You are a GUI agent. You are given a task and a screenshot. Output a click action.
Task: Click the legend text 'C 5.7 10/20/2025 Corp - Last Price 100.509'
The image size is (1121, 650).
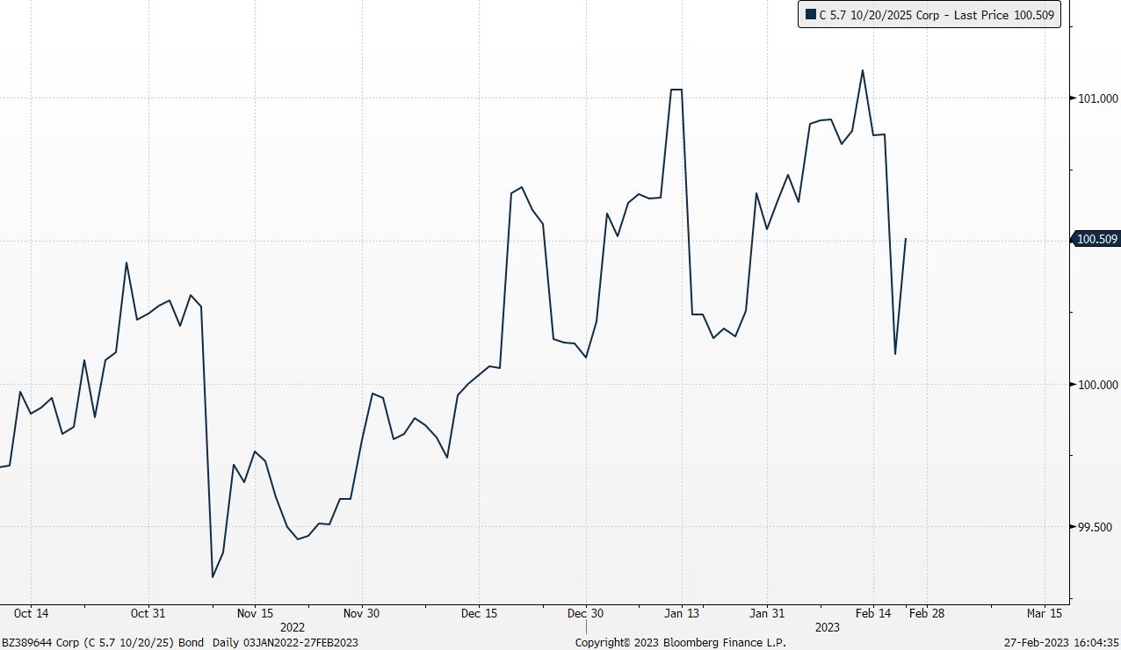[x=937, y=15]
